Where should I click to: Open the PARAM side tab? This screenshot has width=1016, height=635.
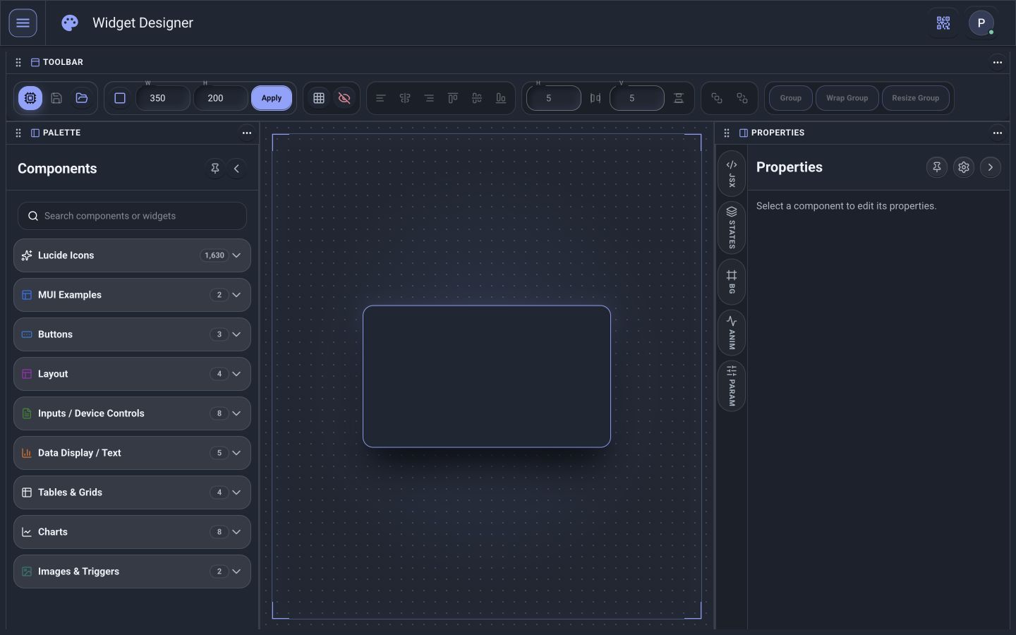tap(732, 386)
